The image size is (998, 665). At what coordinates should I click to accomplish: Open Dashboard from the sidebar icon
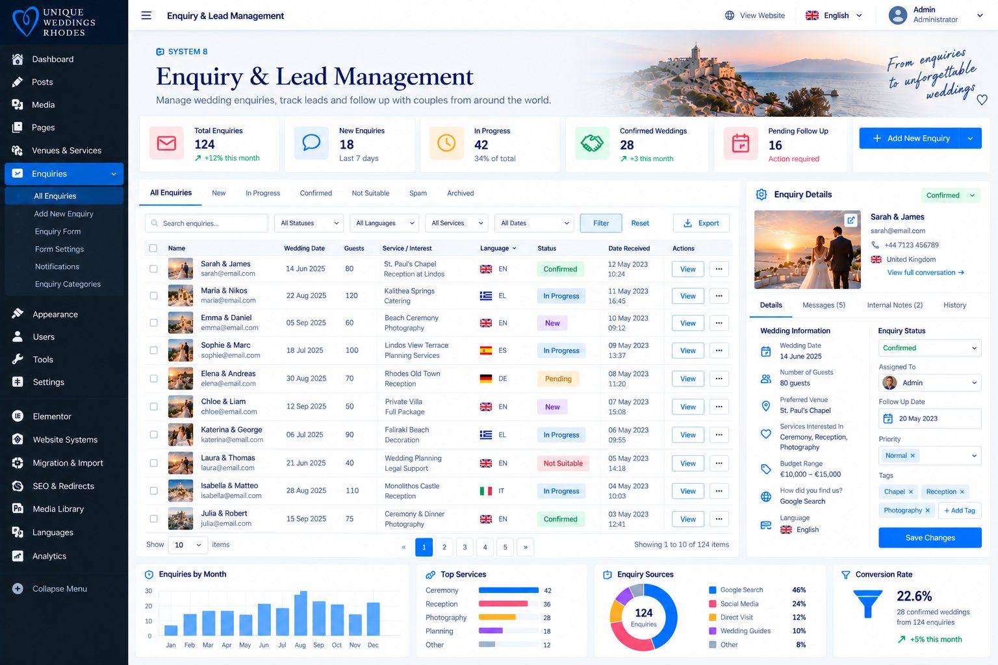[18, 59]
